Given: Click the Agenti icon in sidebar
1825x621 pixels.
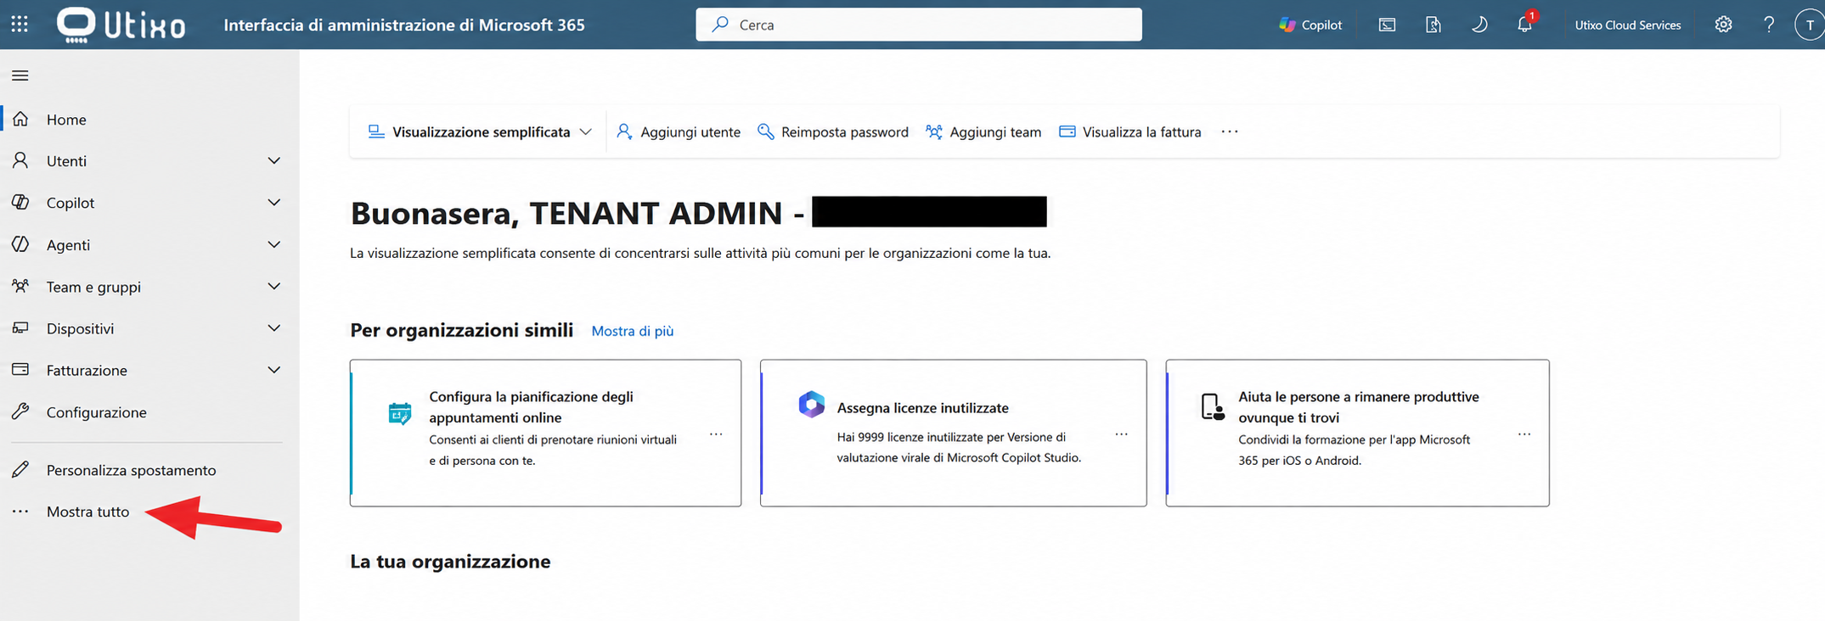Looking at the screenshot, I should pos(20,244).
